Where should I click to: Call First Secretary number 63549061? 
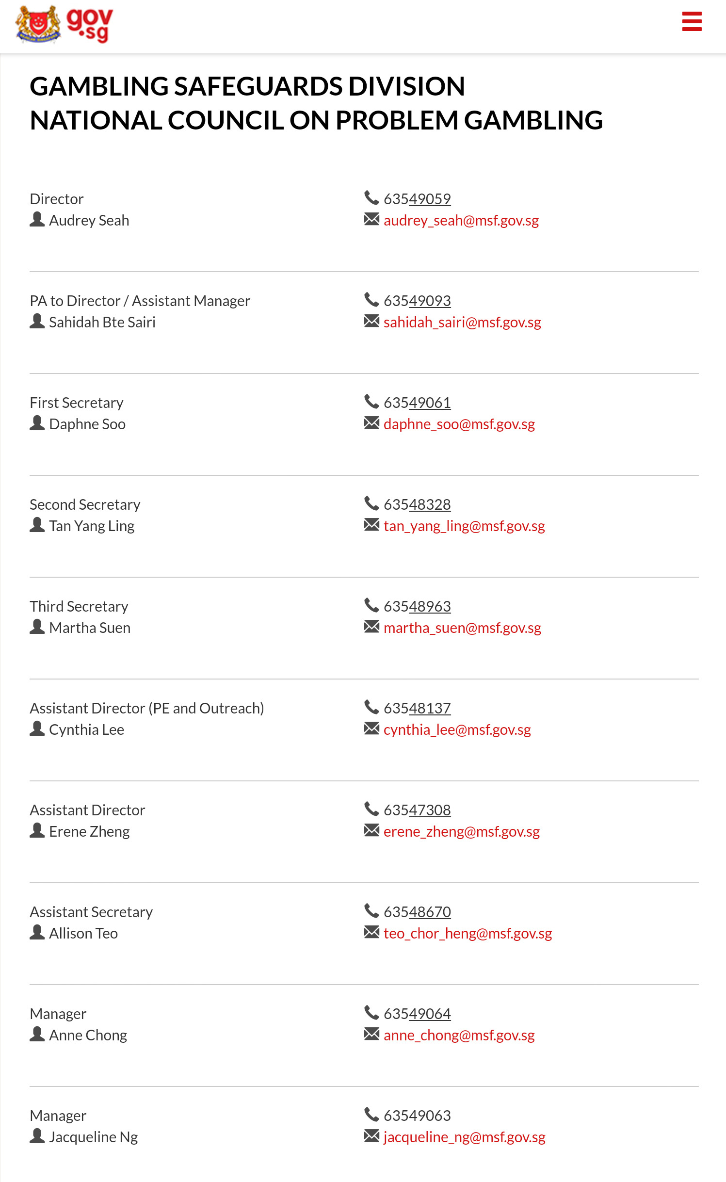[x=417, y=403]
